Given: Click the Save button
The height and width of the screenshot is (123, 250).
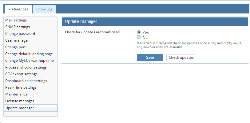Looking at the screenshot, I should 150,58.
